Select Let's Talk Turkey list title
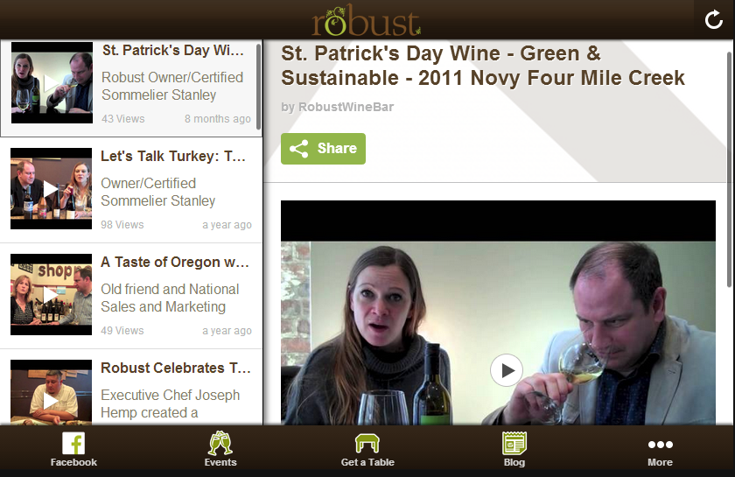This screenshot has width=735, height=477. 173,156
